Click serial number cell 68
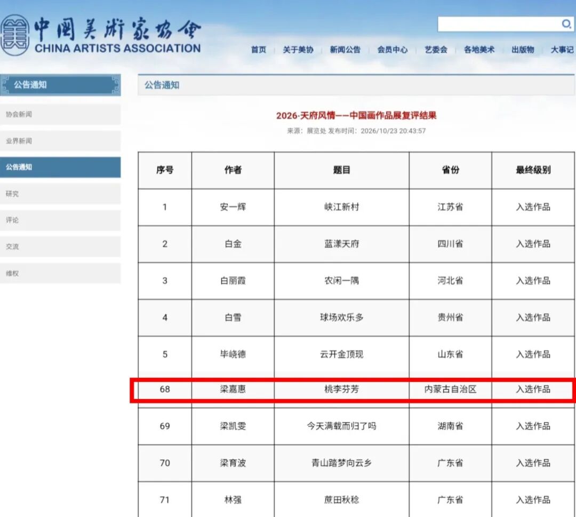Image resolution: width=576 pixels, height=517 pixels. 165,389
